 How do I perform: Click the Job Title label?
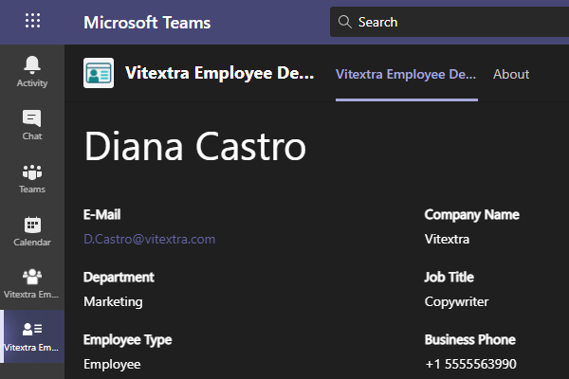(x=449, y=277)
